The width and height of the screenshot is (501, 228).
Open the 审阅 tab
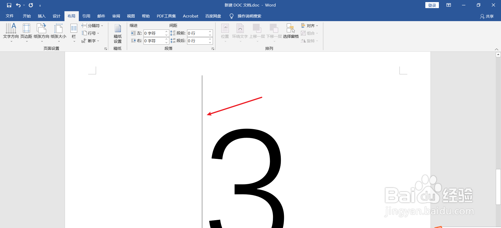[x=116, y=16]
